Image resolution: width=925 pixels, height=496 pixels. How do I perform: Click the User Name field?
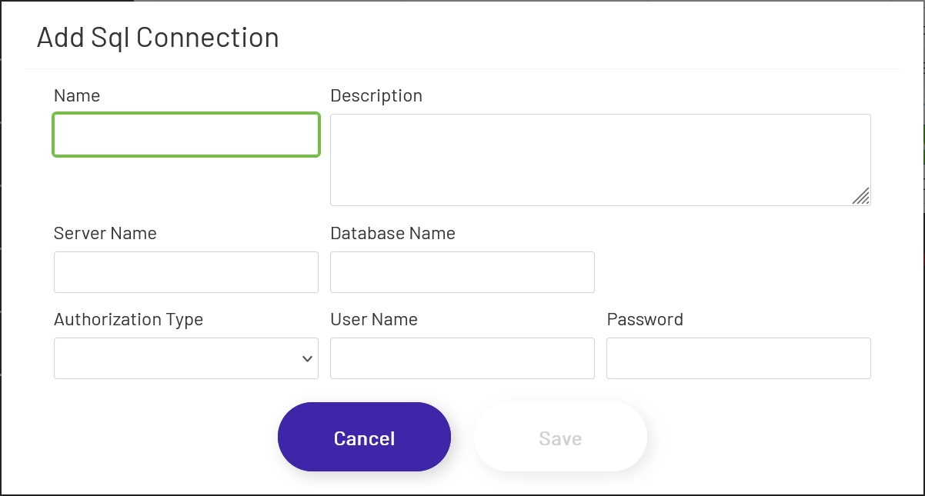point(462,358)
